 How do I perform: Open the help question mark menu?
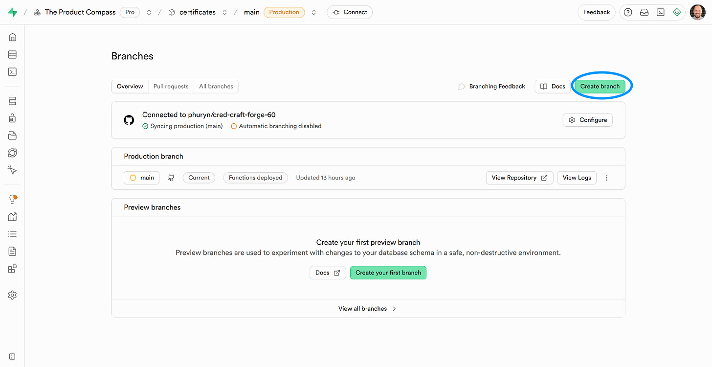(627, 12)
